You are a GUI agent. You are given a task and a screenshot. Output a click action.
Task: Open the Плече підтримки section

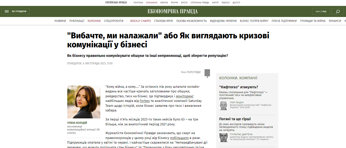[x=284, y=21]
